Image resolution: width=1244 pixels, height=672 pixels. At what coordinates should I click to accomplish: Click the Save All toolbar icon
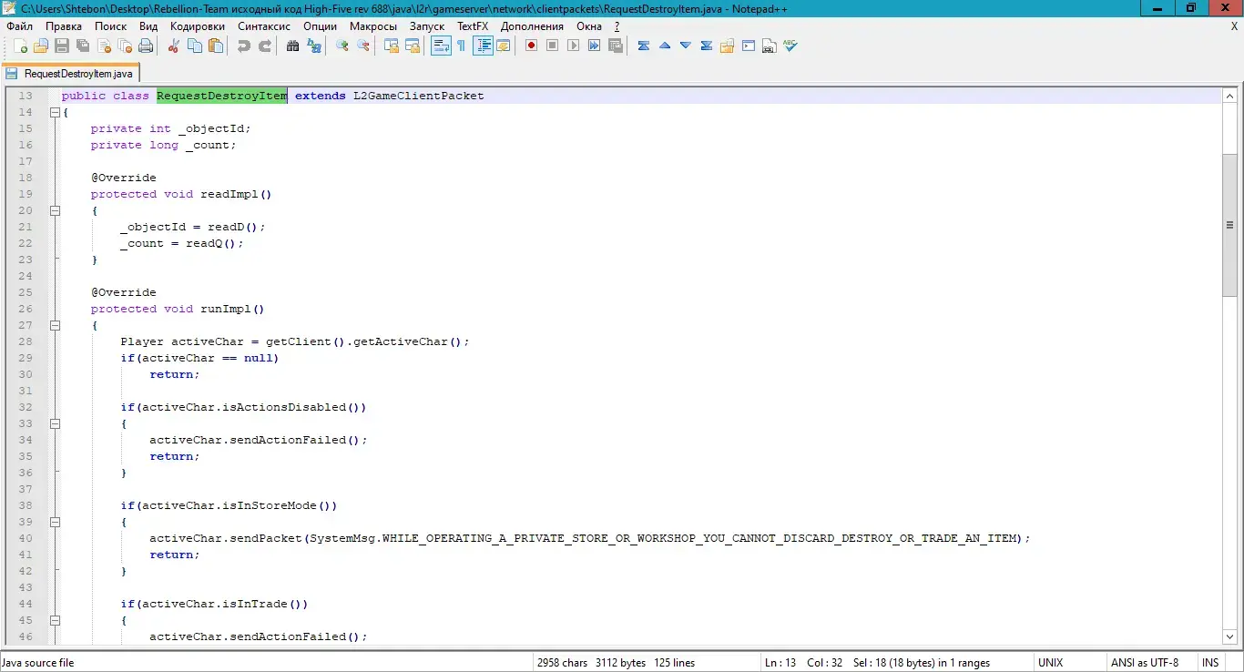(x=83, y=46)
